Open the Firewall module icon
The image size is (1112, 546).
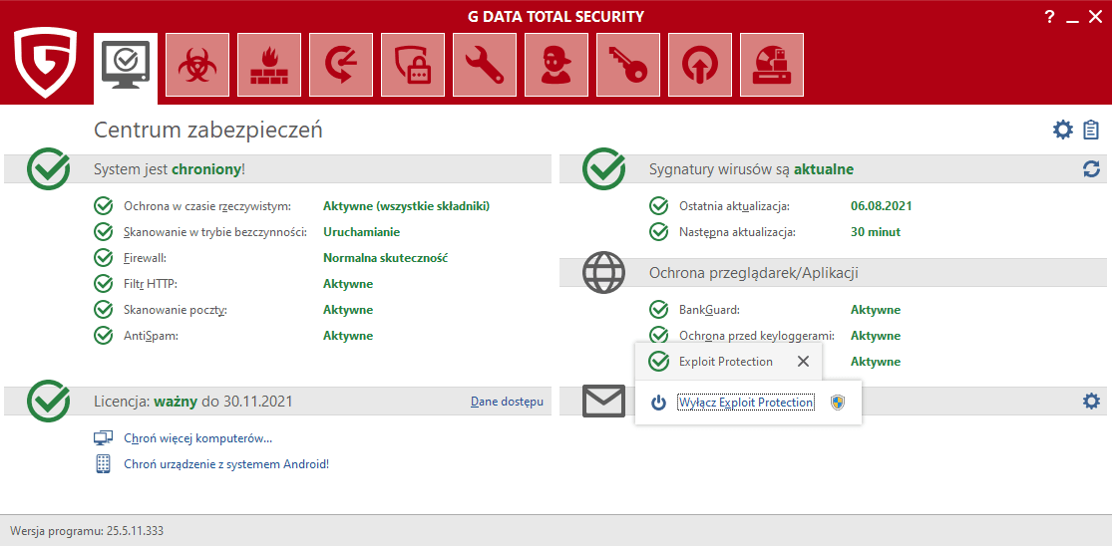268,65
